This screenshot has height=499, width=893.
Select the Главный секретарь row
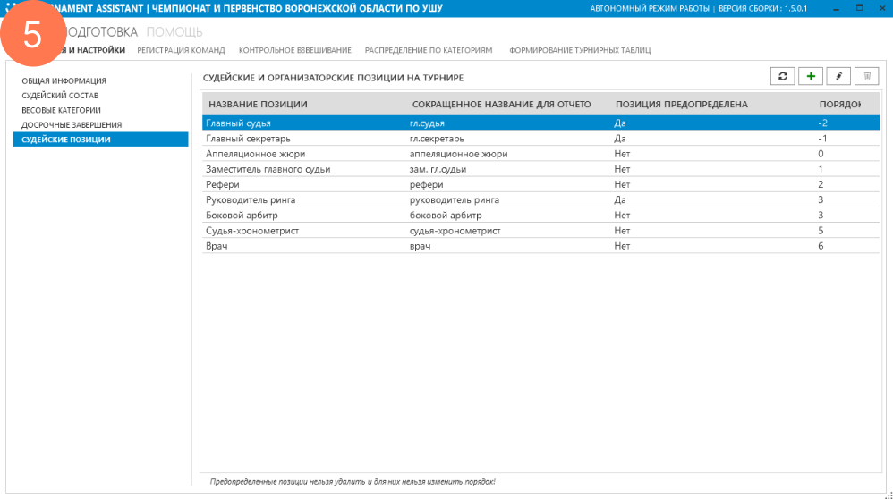(x=248, y=139)
